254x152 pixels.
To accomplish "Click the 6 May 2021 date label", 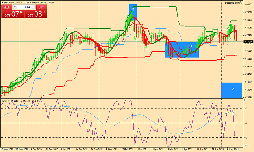I will click(x=232, y=149).
